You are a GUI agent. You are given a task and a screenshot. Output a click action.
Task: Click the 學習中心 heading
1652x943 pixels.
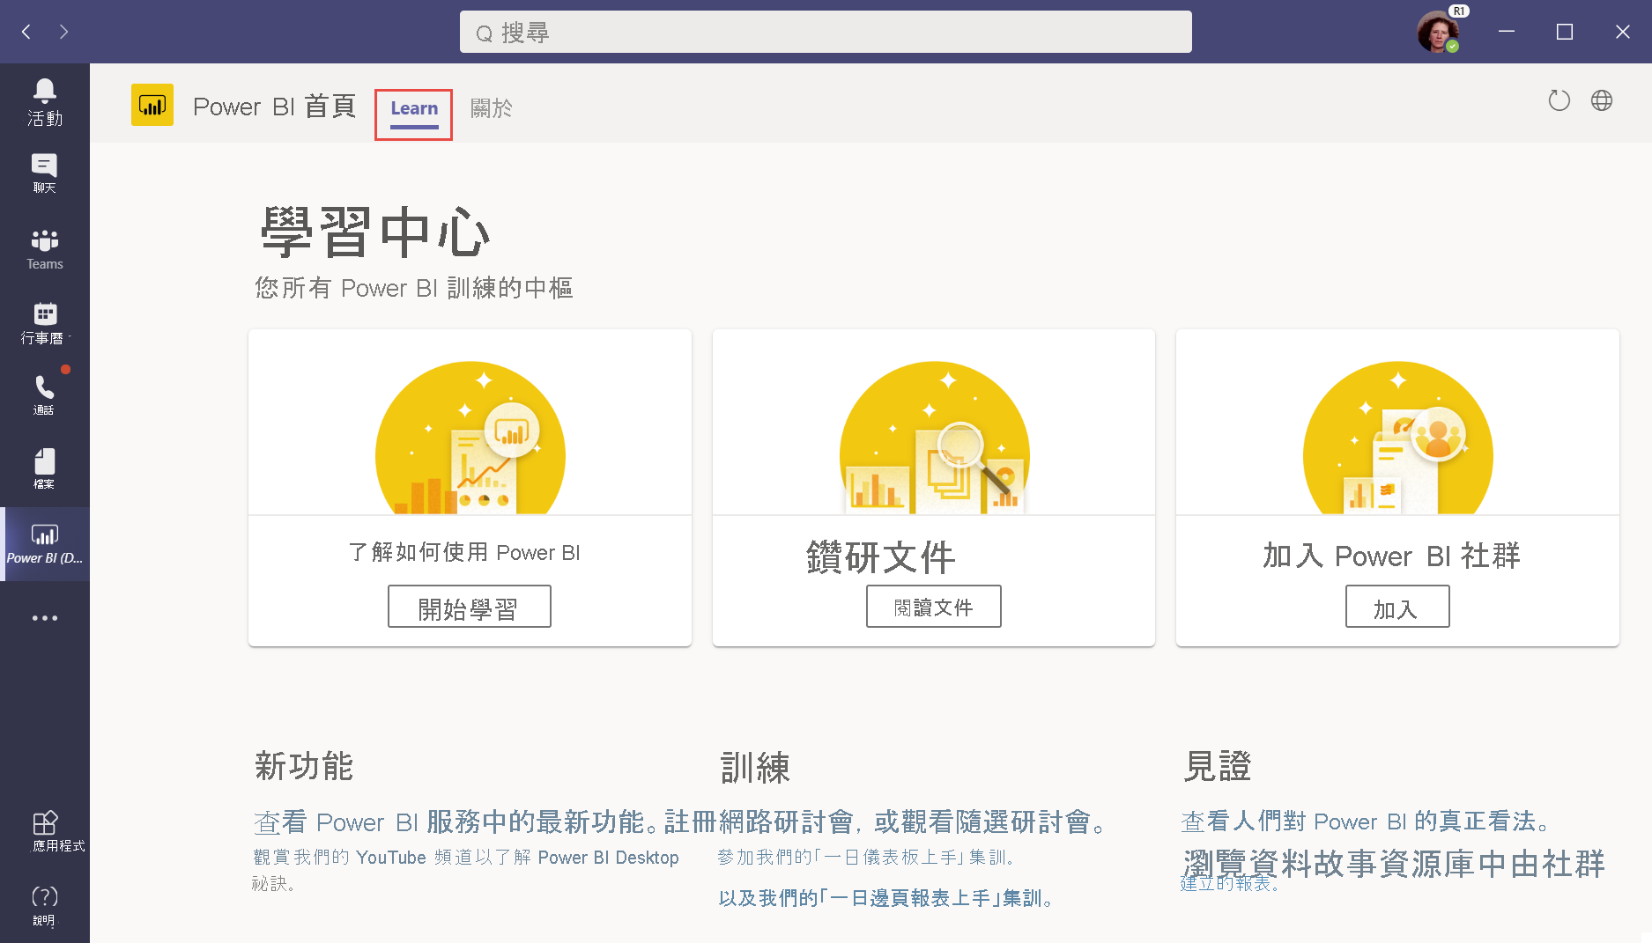375,232
